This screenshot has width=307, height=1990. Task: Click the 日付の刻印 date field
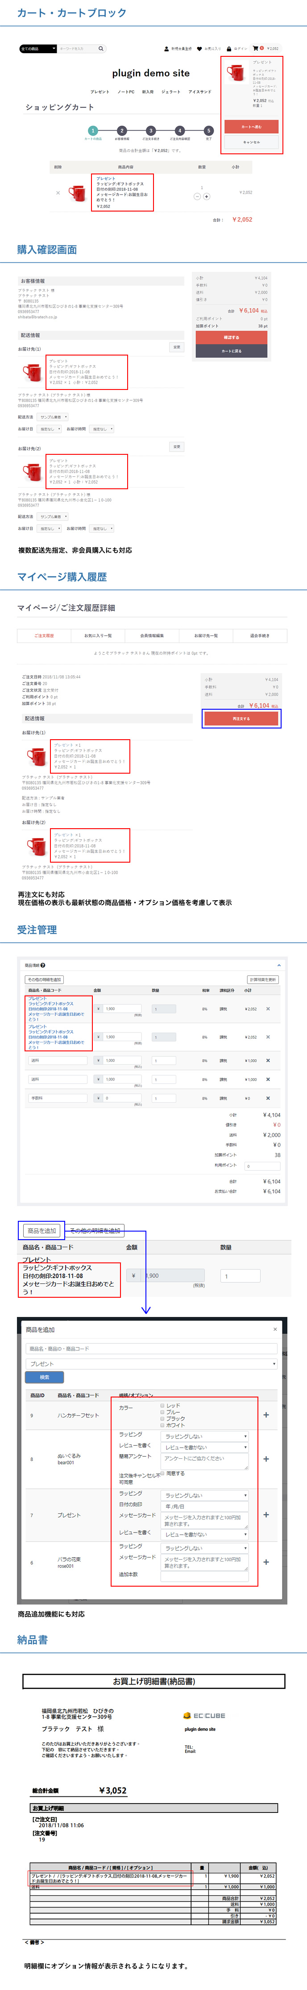coord(204,1507)
